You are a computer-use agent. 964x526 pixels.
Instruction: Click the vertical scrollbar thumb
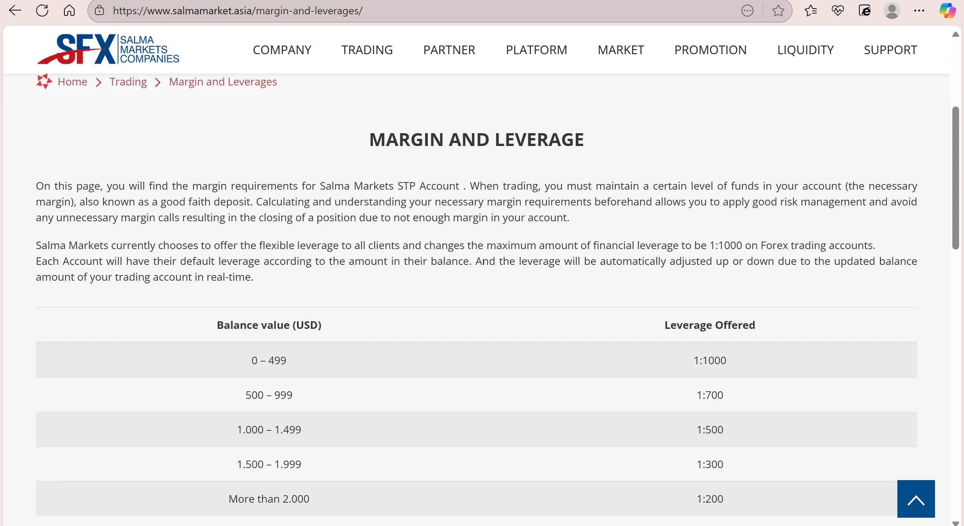point(955,178)
